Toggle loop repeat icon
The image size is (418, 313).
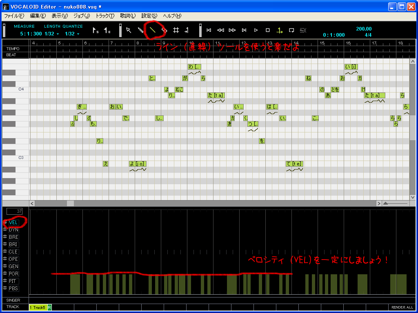291,30
